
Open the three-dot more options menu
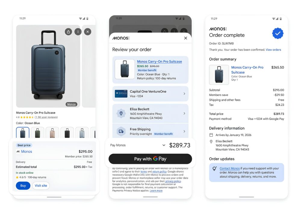click(78, 32)
